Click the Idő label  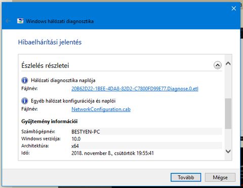pyautogui.click(x=25, y=153)
